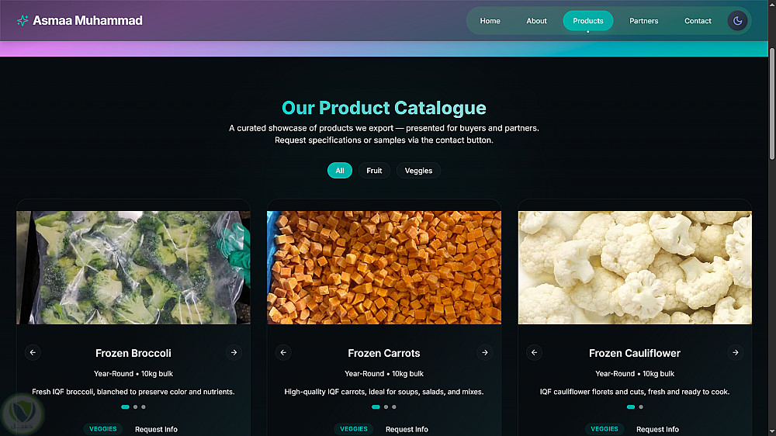Viewport: 776px width, 436px height.
Task: Open the Home nav item
Action: (490, 21)
